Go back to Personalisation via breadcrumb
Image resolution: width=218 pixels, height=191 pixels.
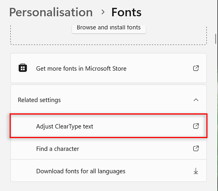(x=51, y=12)
